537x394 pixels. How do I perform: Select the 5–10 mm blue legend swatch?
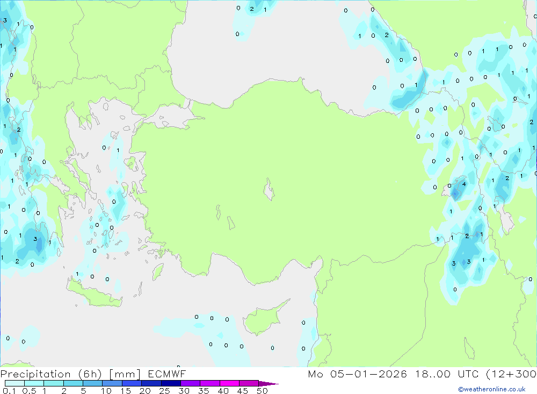93,383
